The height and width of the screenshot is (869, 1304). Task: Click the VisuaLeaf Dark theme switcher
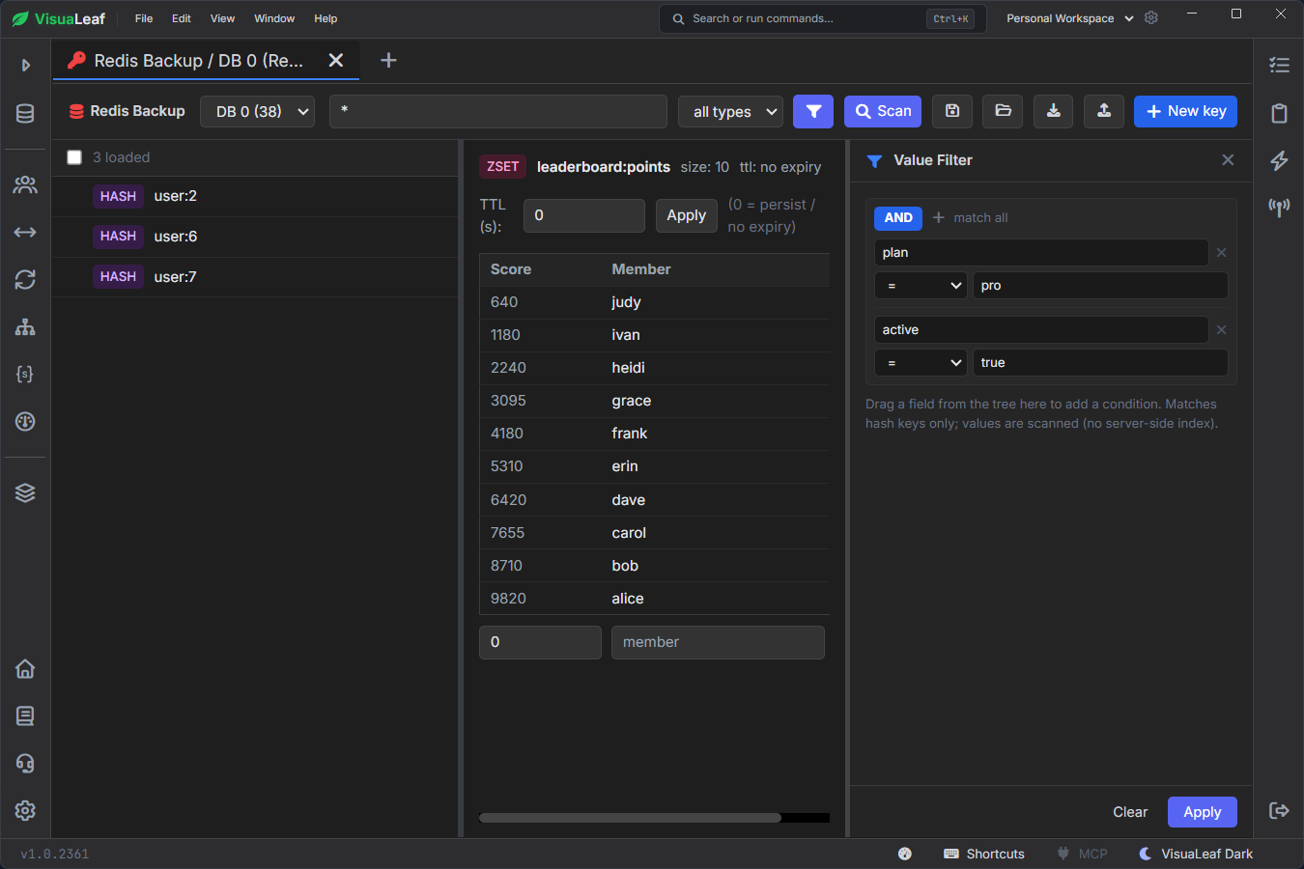click(1196, 854)
